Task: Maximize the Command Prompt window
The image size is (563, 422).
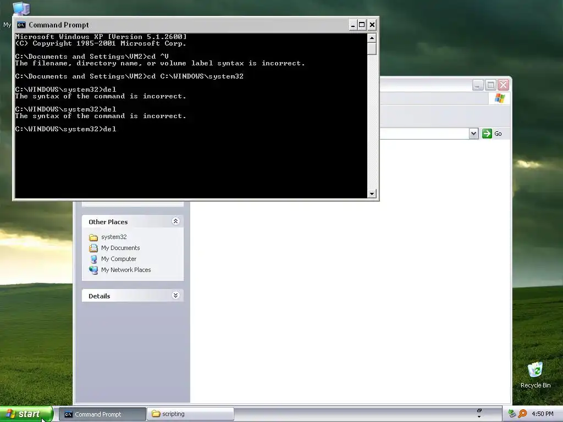Action: 362,25
